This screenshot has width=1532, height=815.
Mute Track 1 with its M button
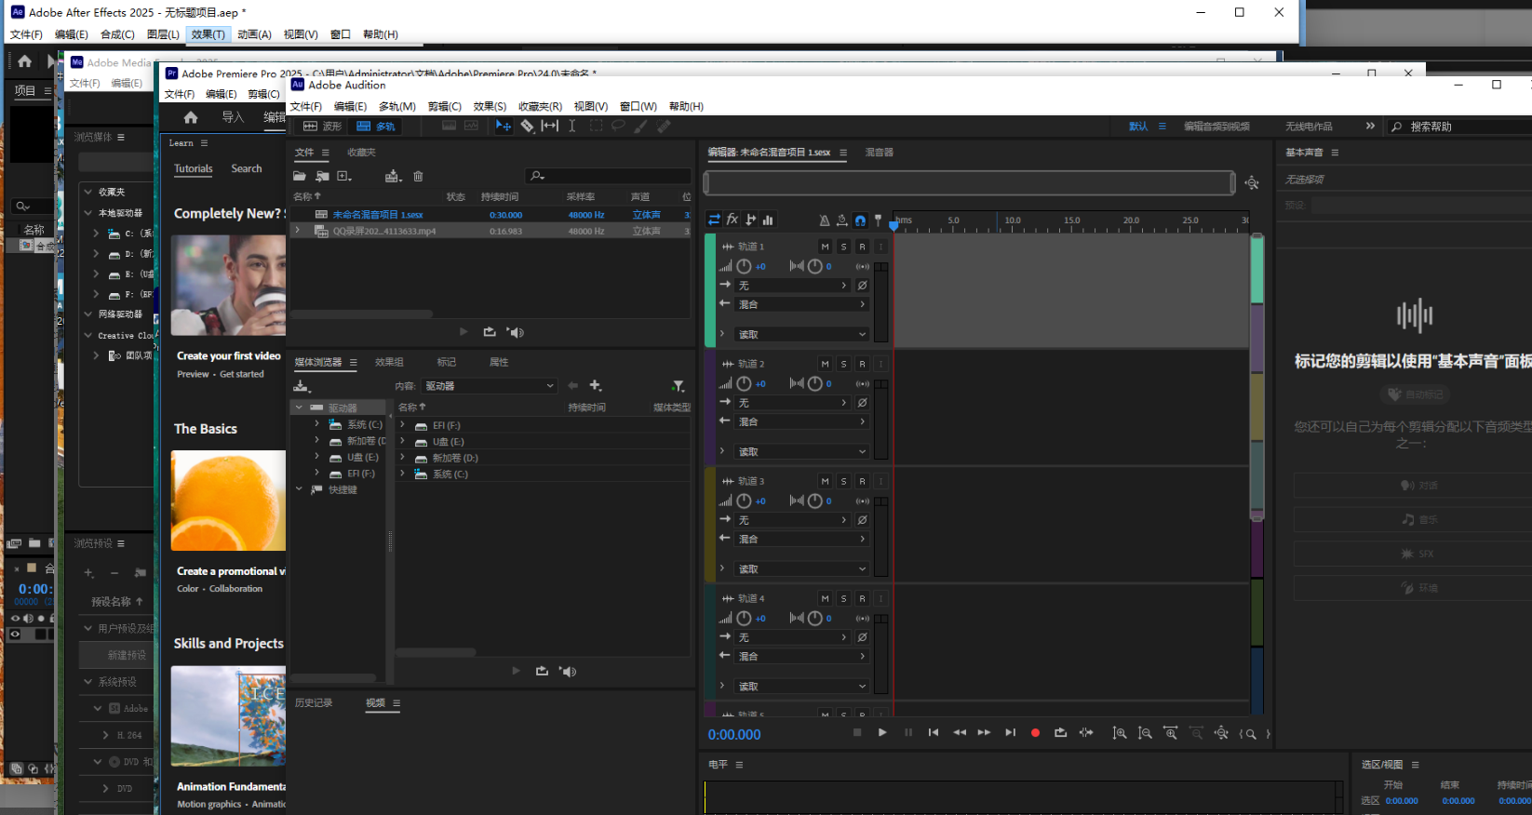click(x=825, y=247)
